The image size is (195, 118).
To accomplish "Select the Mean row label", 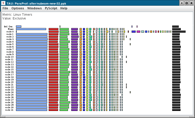I will pyautogui.click(x=11, y=29).
